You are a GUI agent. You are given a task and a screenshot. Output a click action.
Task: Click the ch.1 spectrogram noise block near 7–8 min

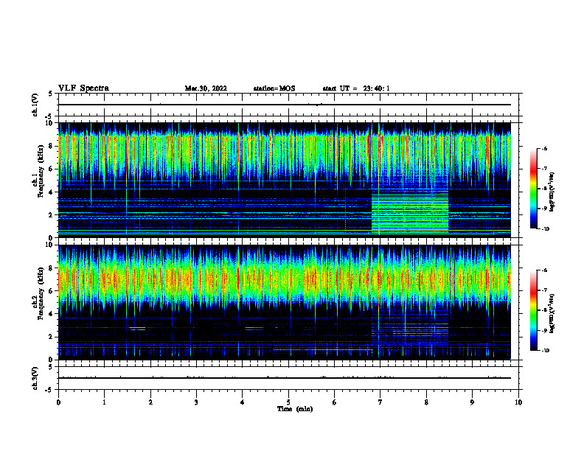tap(410, 211)
